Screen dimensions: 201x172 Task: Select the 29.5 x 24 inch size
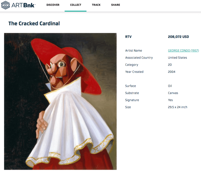(178, 107)
